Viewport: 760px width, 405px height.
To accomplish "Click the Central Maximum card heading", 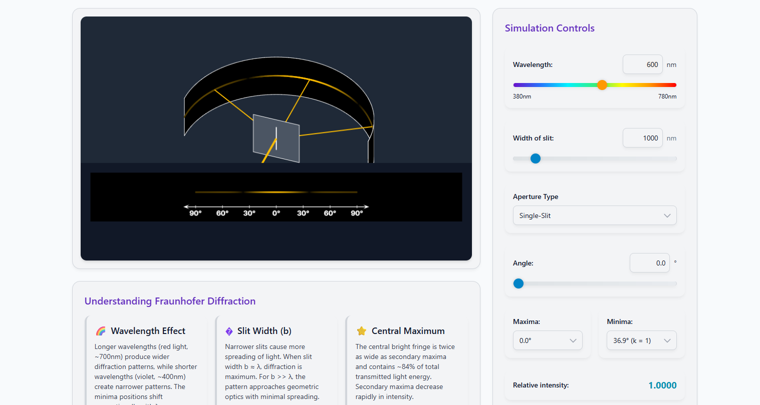I will (408, 331).
